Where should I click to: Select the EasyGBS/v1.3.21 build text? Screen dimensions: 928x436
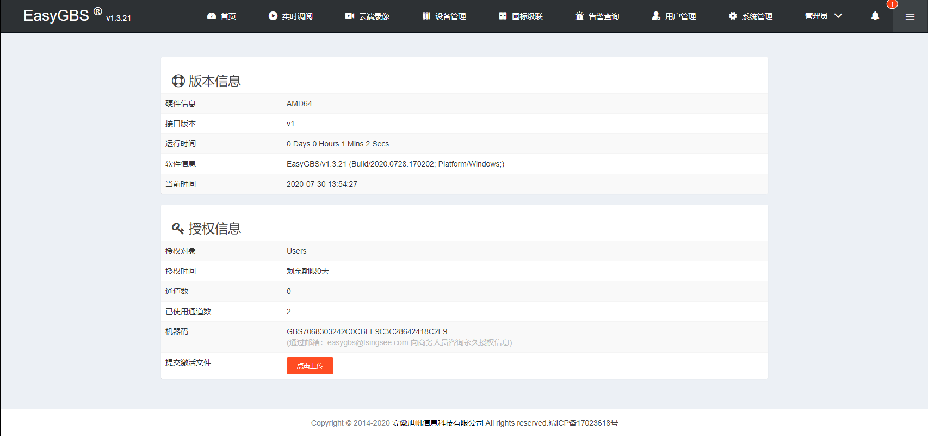click(x=395, y=164)
